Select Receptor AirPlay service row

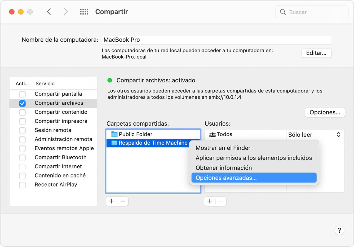point(53,185)
